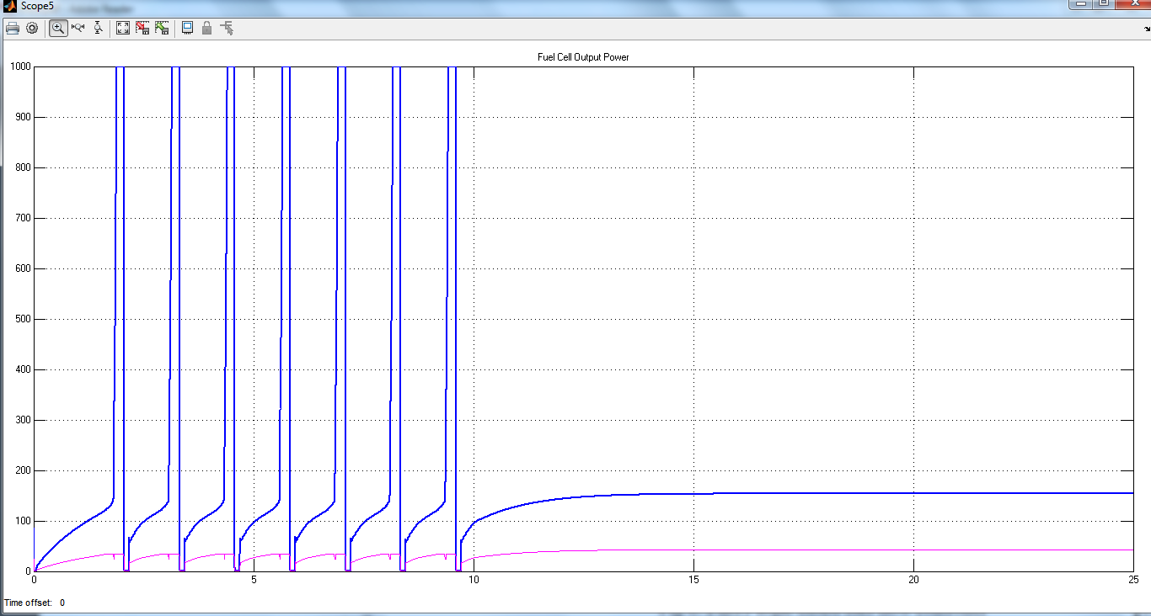1151x616 pixels.
Task: Click the Autoscale axes icon
Action: [123, 28]
